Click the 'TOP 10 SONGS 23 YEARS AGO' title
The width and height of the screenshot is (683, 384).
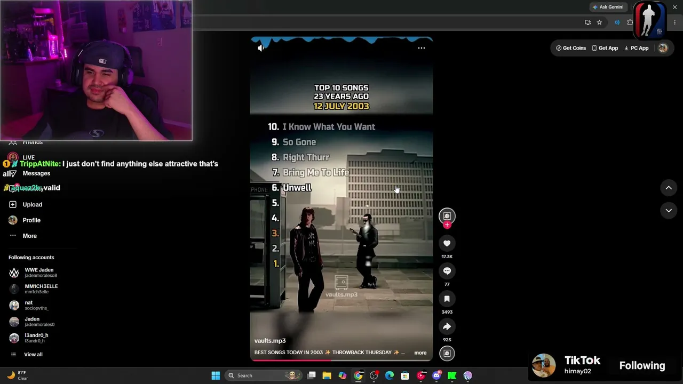coord(341,92)
